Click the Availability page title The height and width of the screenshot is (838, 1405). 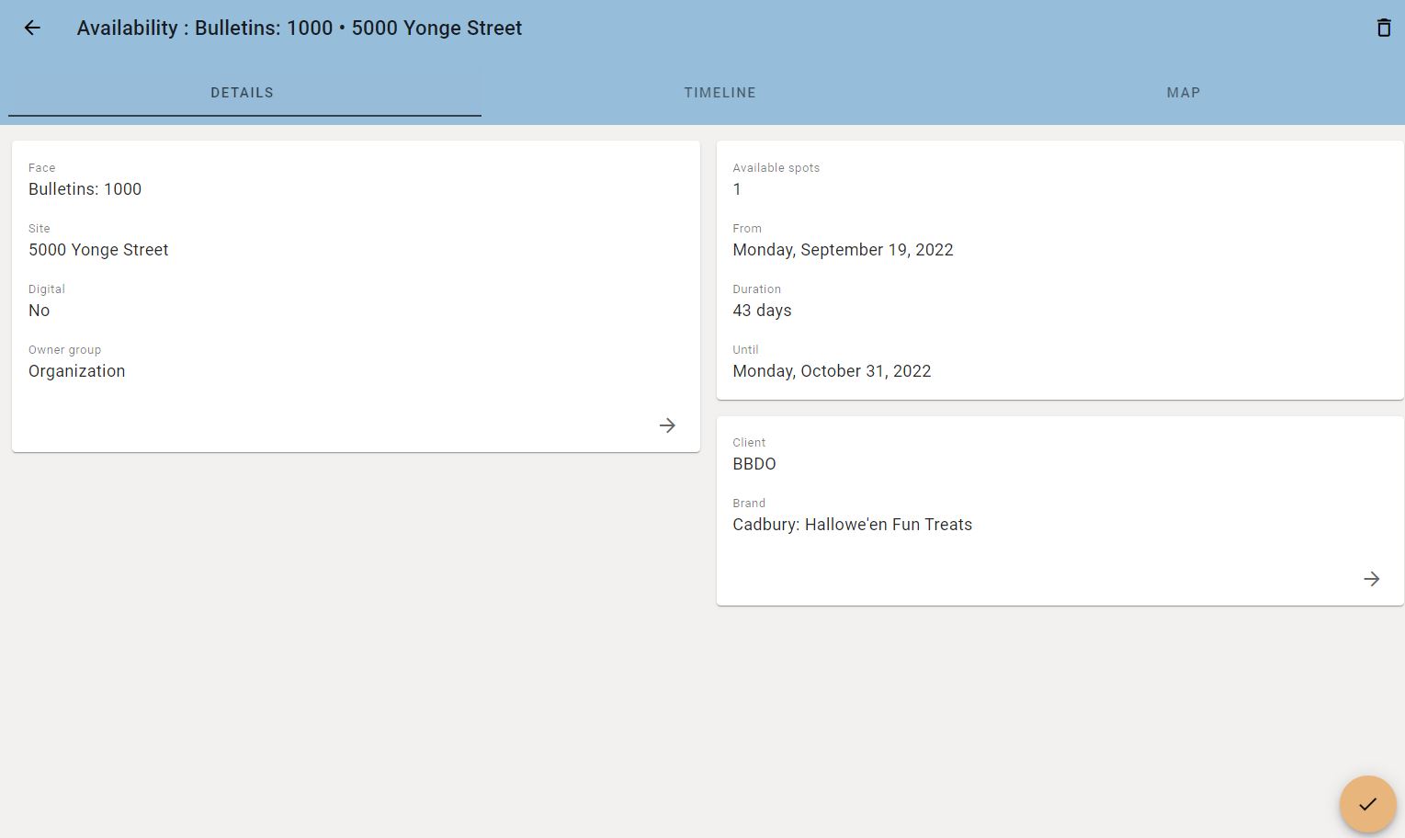click(300, 28)
